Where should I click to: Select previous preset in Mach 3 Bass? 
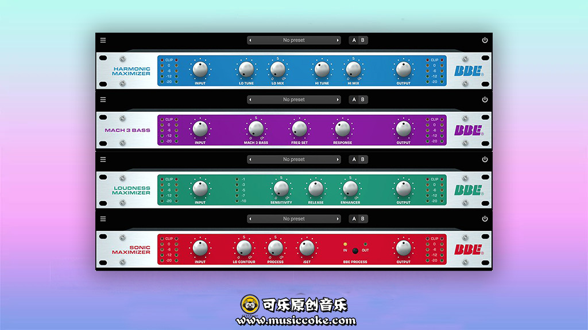[x=250, y=100]
